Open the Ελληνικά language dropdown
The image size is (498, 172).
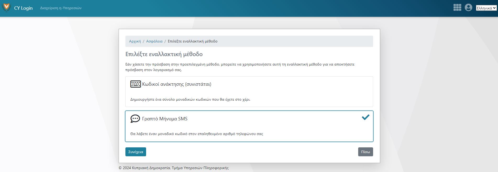point(486,8)
